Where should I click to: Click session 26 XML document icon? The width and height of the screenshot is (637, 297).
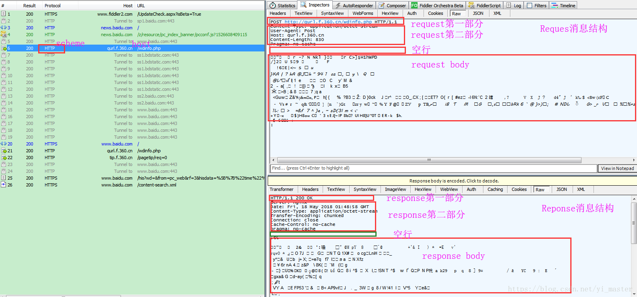point(4,185)
